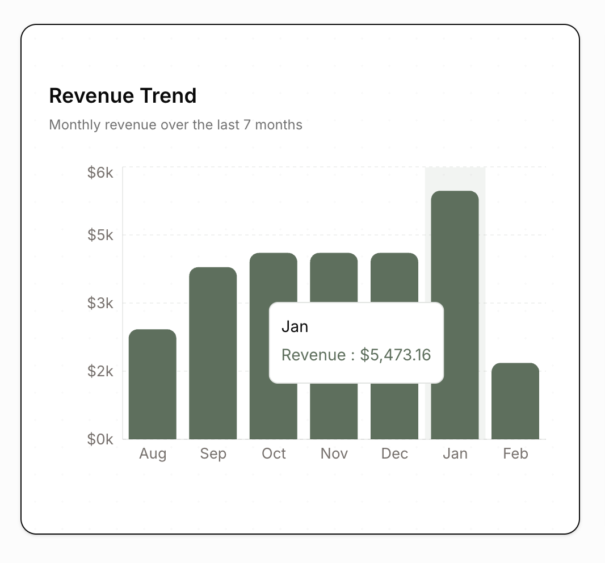Click the tooltip's Revenue $5,473.16 value

click(356, 355)
